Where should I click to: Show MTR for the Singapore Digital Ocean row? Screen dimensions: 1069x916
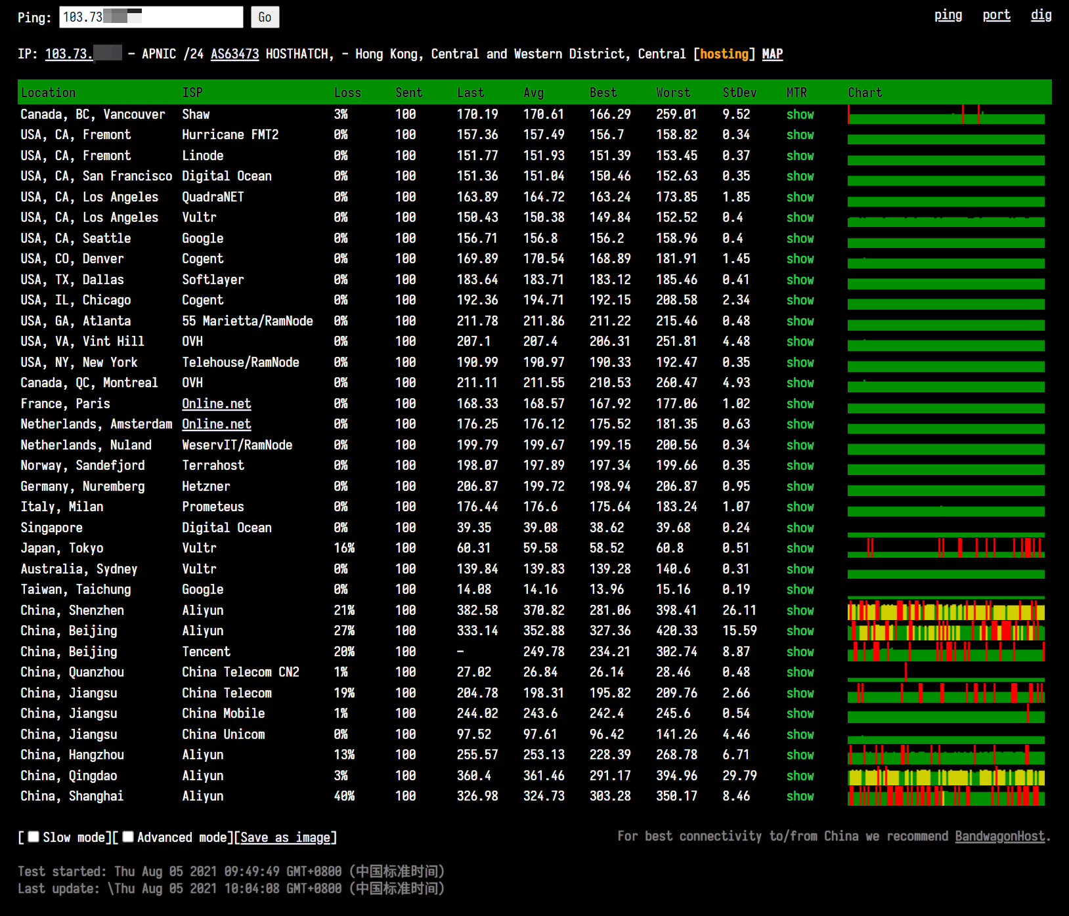(x=800, y=528)
